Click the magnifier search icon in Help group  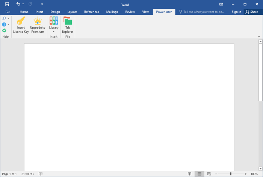(4, 18)
